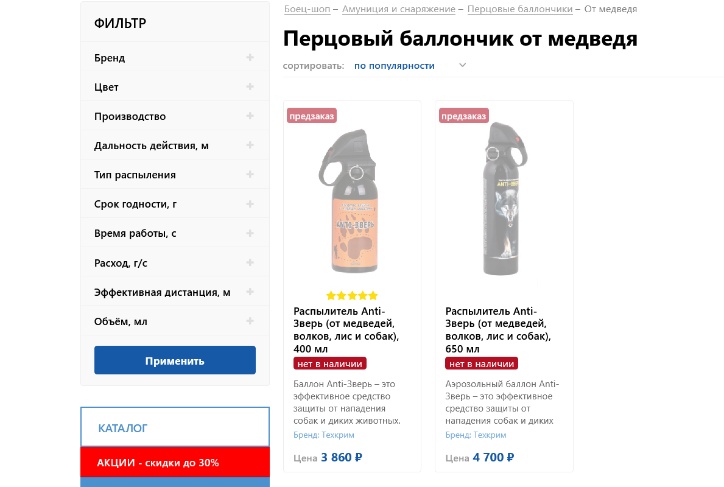This screenshot has height=487, width=724.
Task: Expand Время работы filter plus icon
Action: (250, 233)
